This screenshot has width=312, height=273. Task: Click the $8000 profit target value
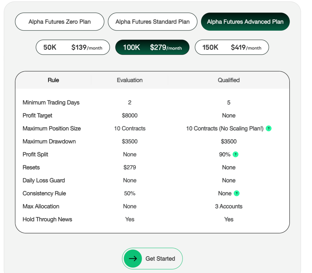129,116
